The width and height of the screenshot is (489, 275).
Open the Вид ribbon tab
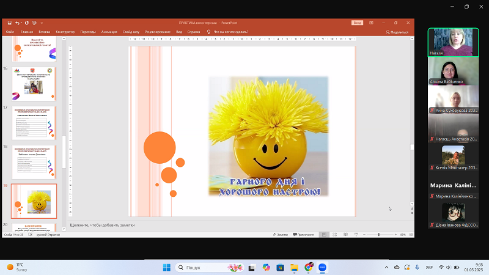click(x=178, y=32)
